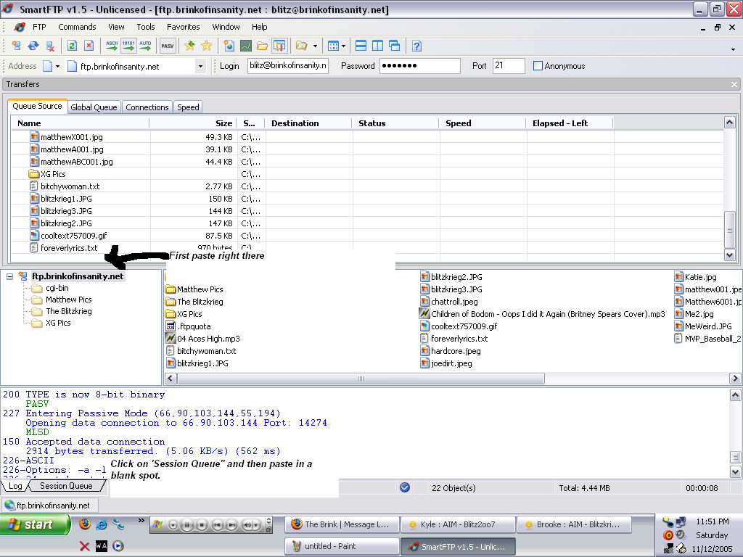Click the ASCII transfer mode icon

pyautogui.click(x=112, y=46)
